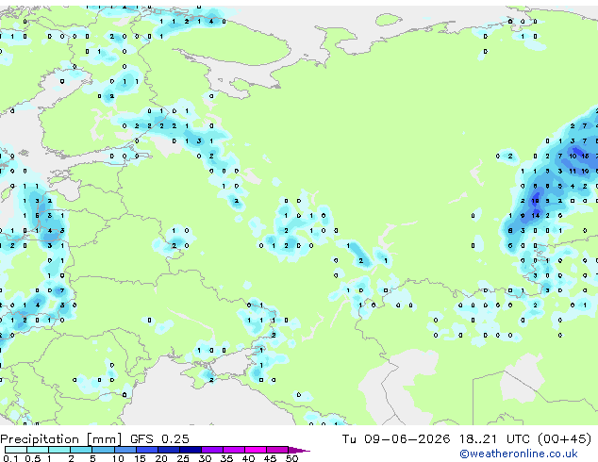Click the 0.1–0.5 mm legend swatch

pos(16,450)
